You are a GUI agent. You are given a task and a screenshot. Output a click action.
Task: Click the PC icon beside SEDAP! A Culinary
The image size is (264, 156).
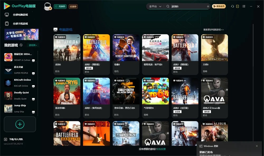33,61
